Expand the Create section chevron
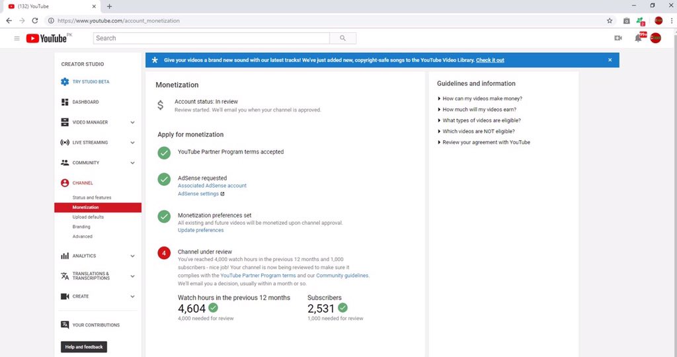Screen dimensions: 677x357 [x=132, y=297]
